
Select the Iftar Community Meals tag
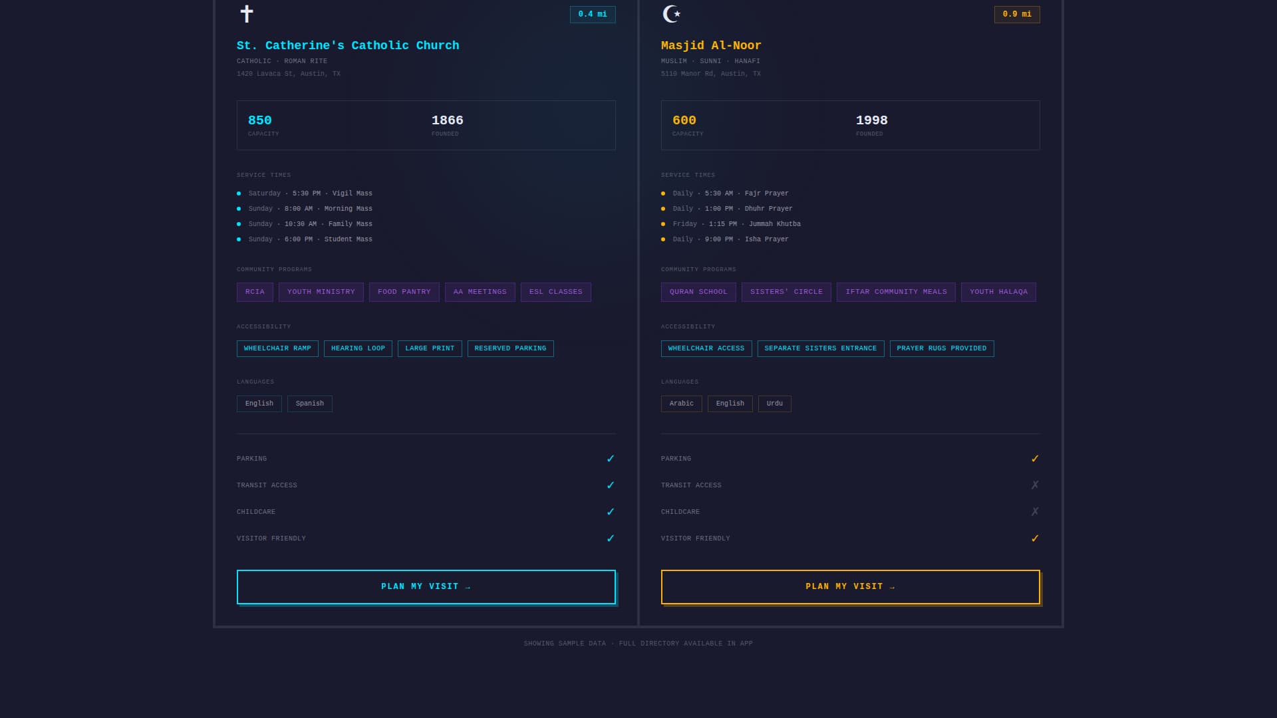tap(896, 292)
